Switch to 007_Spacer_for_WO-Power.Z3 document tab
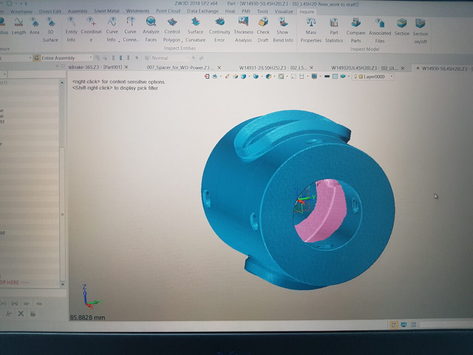Screen dimensions: 473x355 (180, 67)
